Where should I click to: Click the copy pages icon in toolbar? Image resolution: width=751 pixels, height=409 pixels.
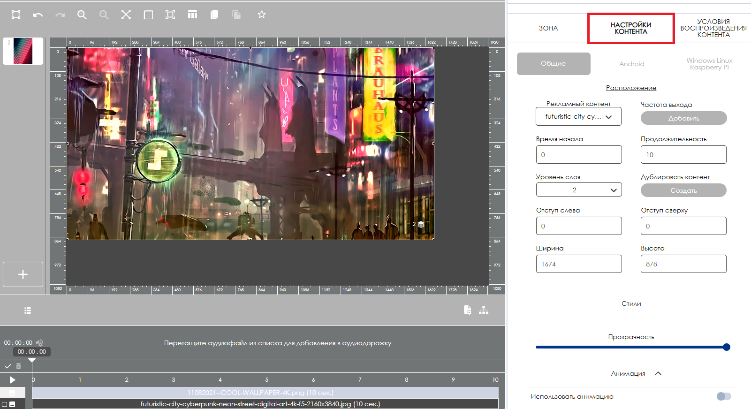(214, 15)
